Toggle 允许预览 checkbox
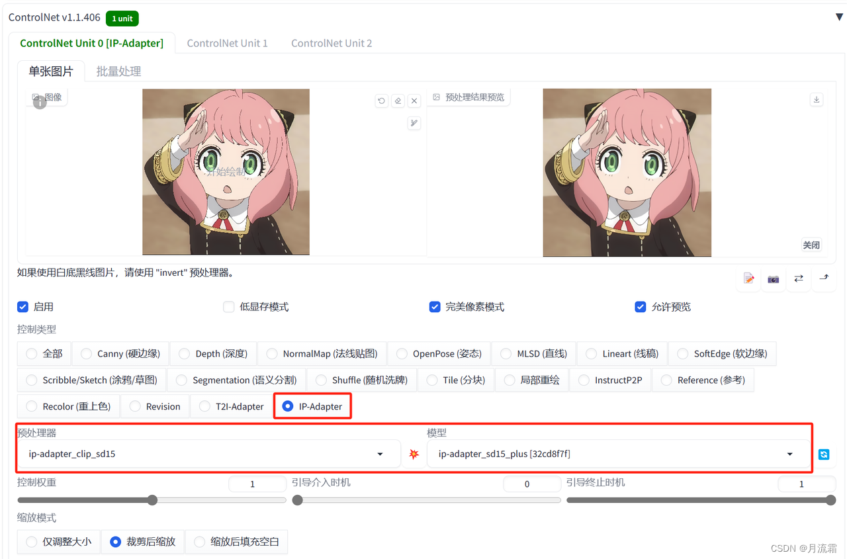 [x=641, y=307]
